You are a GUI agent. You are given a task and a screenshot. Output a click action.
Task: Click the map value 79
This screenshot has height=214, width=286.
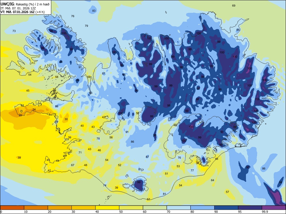[86, 26]
